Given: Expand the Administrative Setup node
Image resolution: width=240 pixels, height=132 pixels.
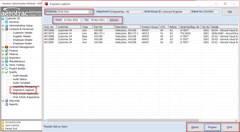Looking at the screenshot, I should (x=3, y=25).
